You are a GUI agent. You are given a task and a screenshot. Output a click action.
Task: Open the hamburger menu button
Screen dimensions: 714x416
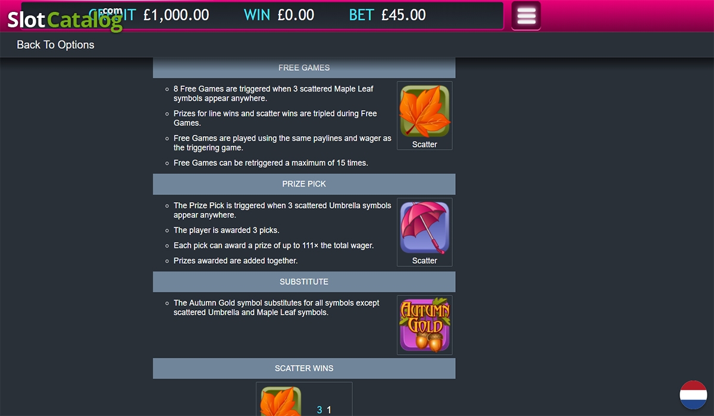tap(526, 15)
